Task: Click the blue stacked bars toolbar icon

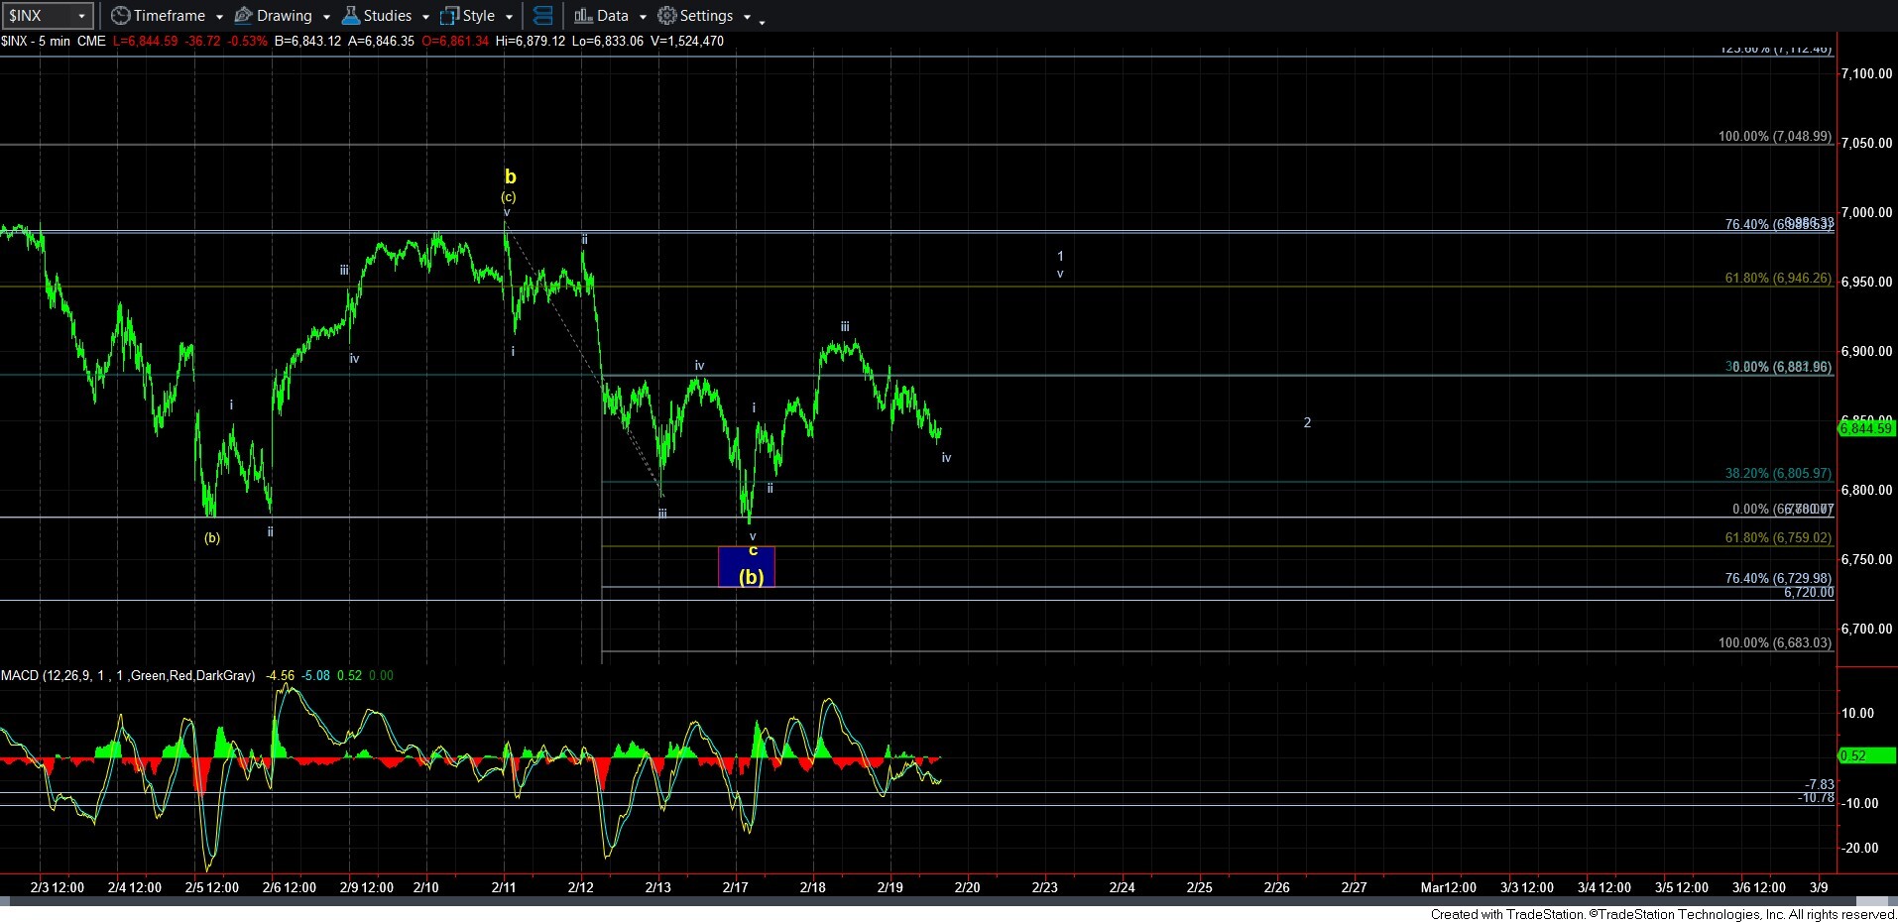Action: pyautogui.click(x=542, y=16)
